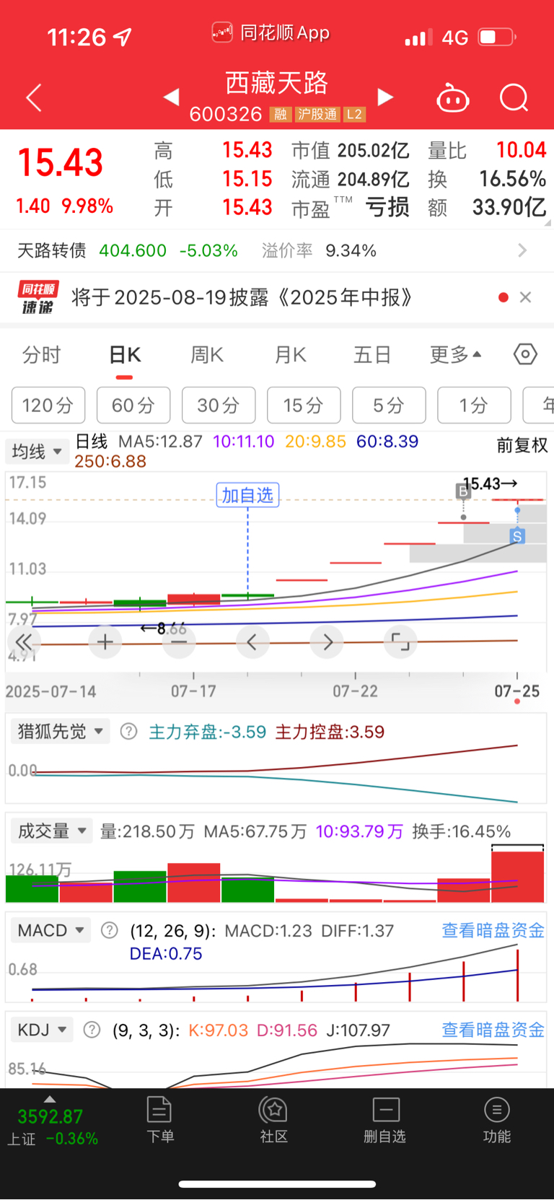Select 30分 period
Screen dimensions: 554x1200
click(x=219, y=405)
